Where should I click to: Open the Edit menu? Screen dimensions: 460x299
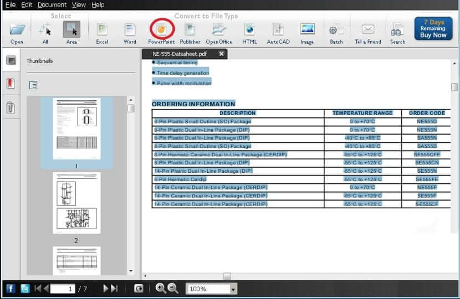27,4
